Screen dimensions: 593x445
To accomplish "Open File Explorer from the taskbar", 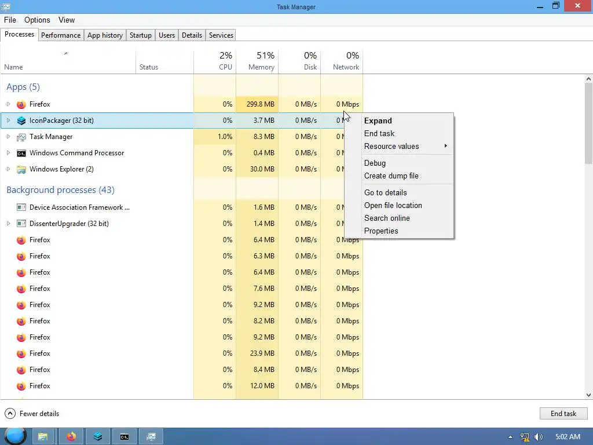I will point(43,437).
